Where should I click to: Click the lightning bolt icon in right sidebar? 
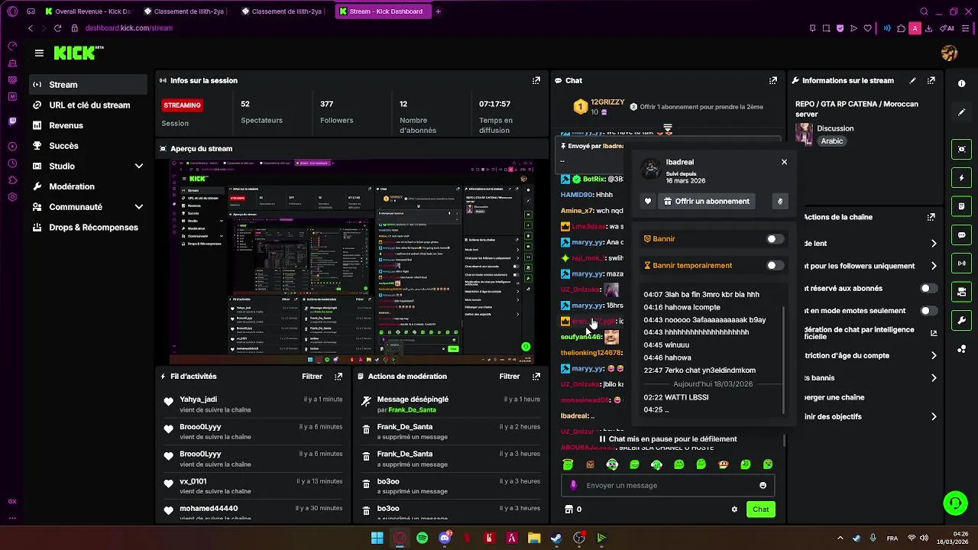point(962,178)
